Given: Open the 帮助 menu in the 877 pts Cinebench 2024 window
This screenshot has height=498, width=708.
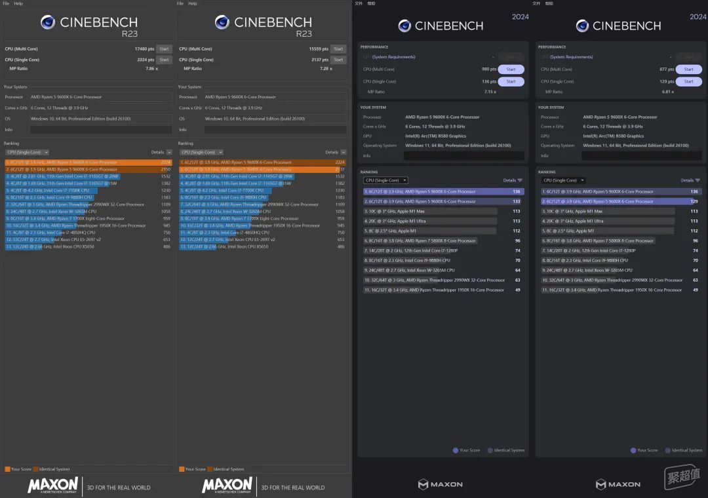Looking at the screenshot, I should tap(549, 3).
